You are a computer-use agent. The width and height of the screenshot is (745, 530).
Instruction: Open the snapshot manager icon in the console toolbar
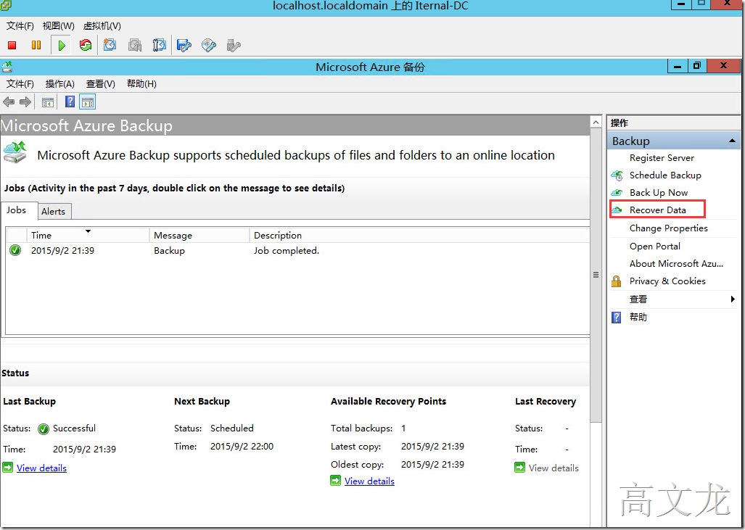(159, 45)
